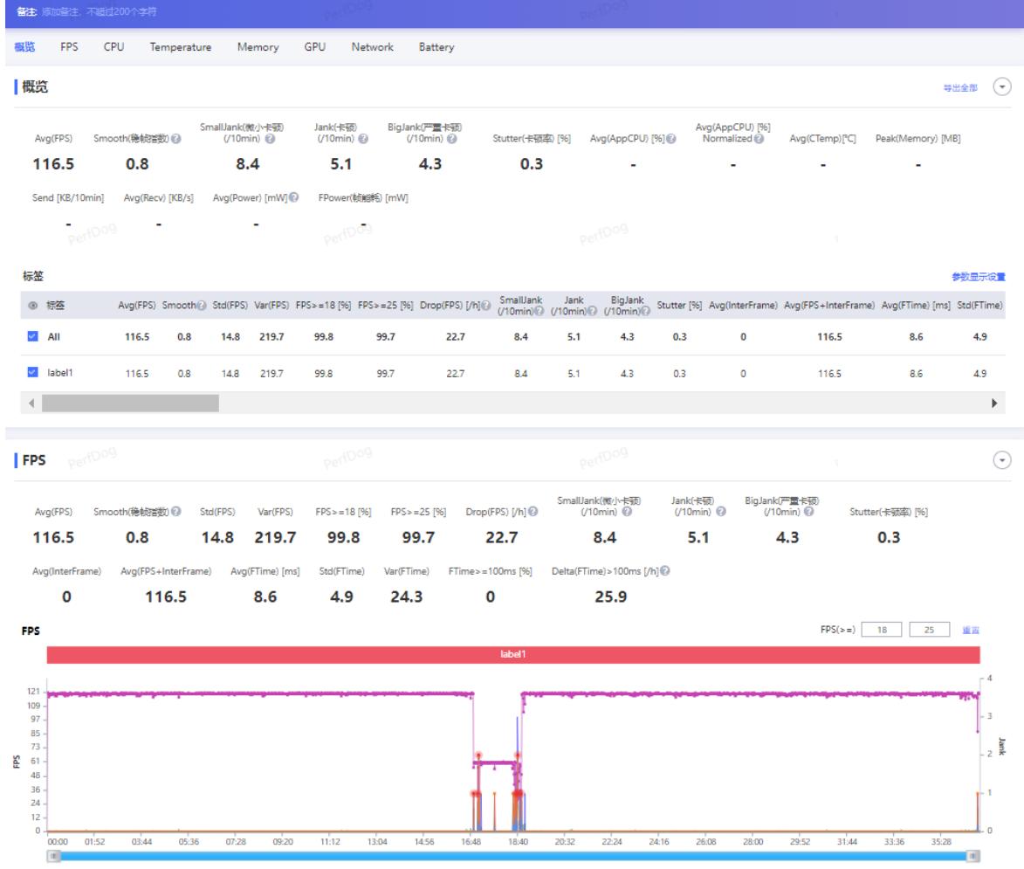Click left handle of chart time range slider
This screenshot has height=869, width=1024.
tap(54, 857)
